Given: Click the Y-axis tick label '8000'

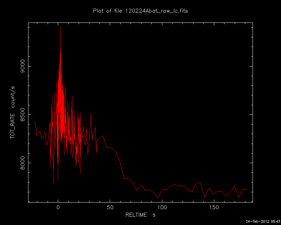Looking at the screenshot, I should click(x=22, y=163).
